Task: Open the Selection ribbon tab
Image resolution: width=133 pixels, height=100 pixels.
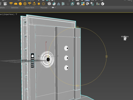Action: (x=15, y=8)
